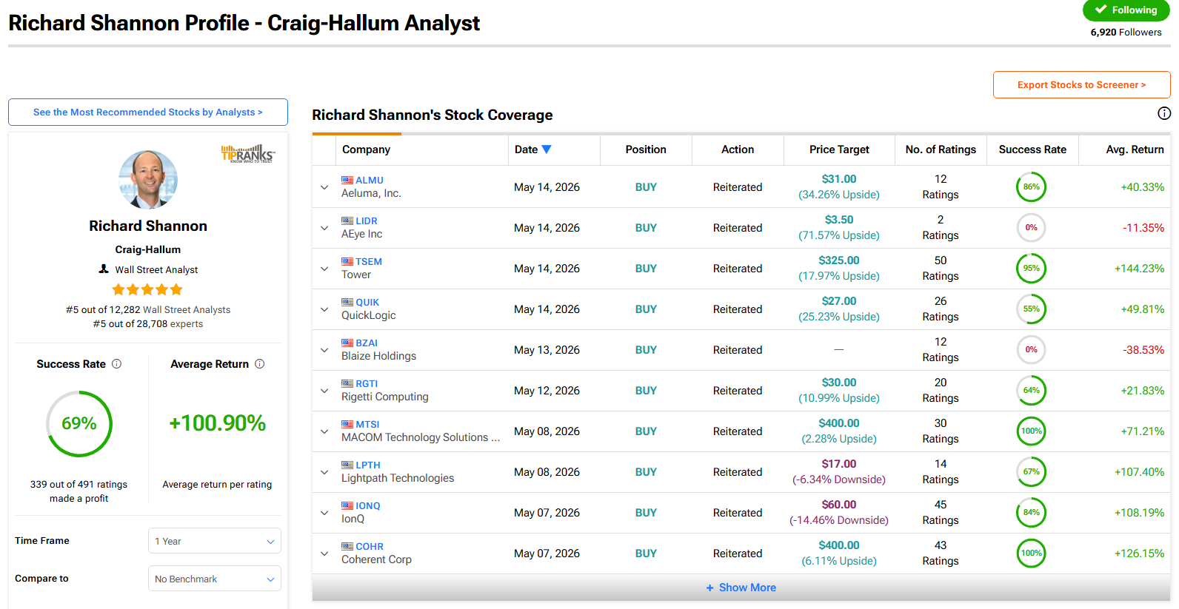Open the COHR ticker link

pos(370,547)
